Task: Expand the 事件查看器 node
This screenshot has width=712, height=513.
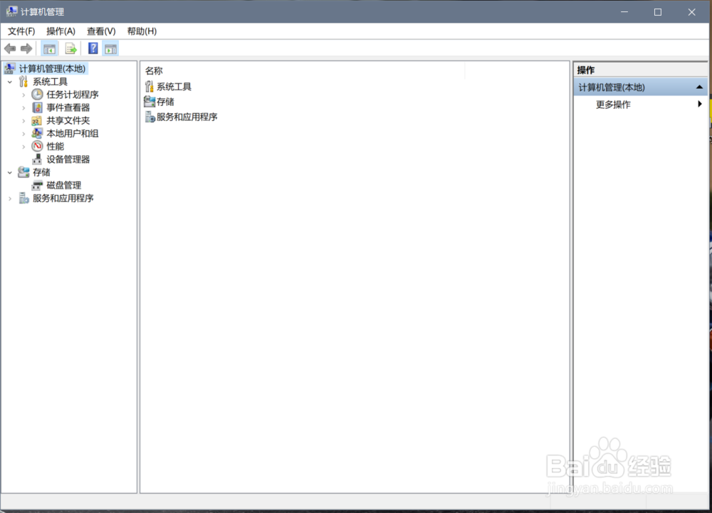Action: pyautogui.click(x=23, y=108)
